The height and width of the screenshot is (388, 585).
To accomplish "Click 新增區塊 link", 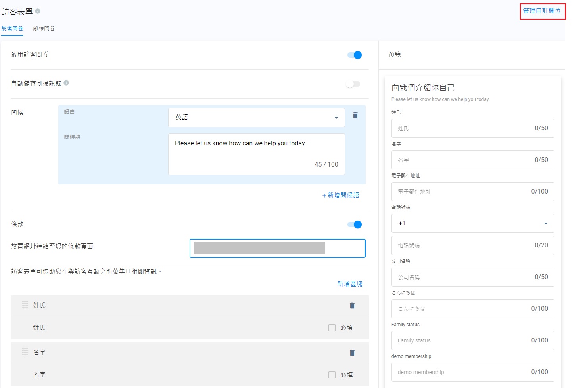I will coord(349,284).
